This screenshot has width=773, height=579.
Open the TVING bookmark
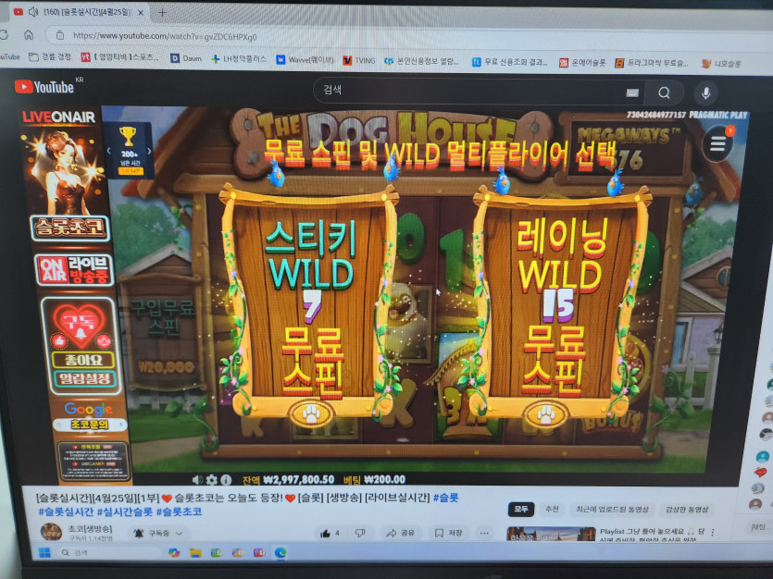point(359,60)
